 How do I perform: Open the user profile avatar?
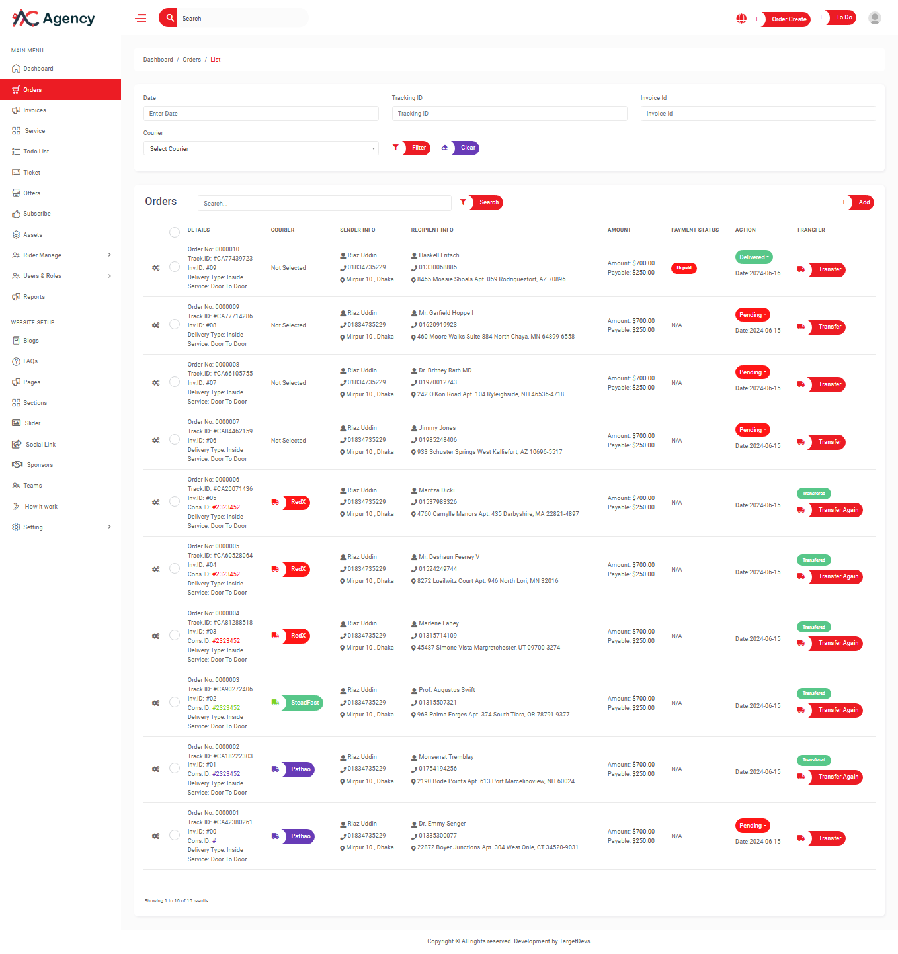click(874, 19)
